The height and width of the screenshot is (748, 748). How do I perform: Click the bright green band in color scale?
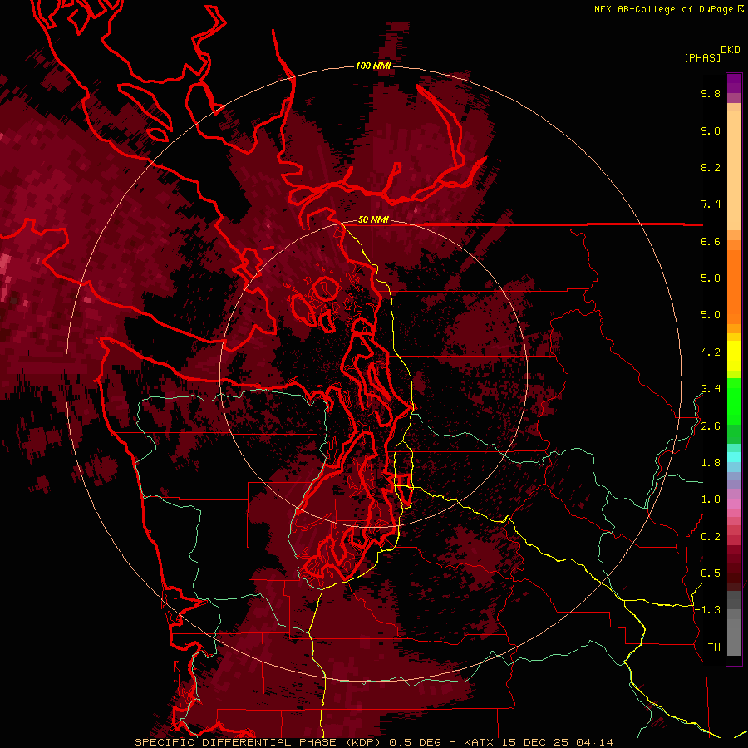tap(734, 401)
